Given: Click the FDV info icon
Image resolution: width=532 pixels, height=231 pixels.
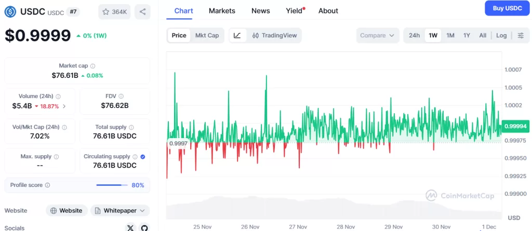Looking at the screenshot, I should coord(121,96).
